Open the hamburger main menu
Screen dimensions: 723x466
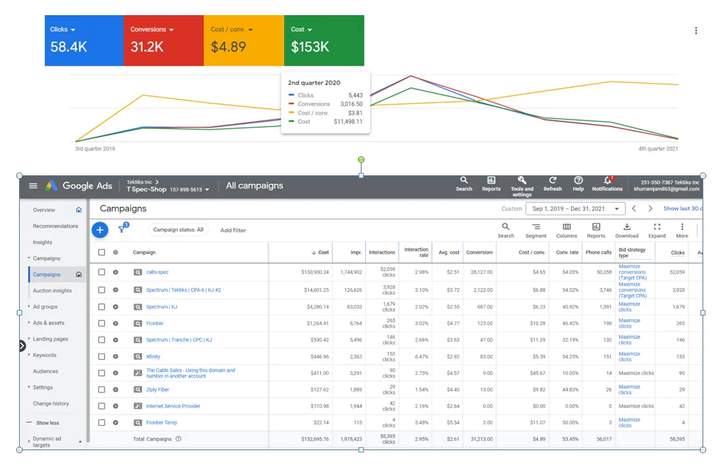coord(33,186)
